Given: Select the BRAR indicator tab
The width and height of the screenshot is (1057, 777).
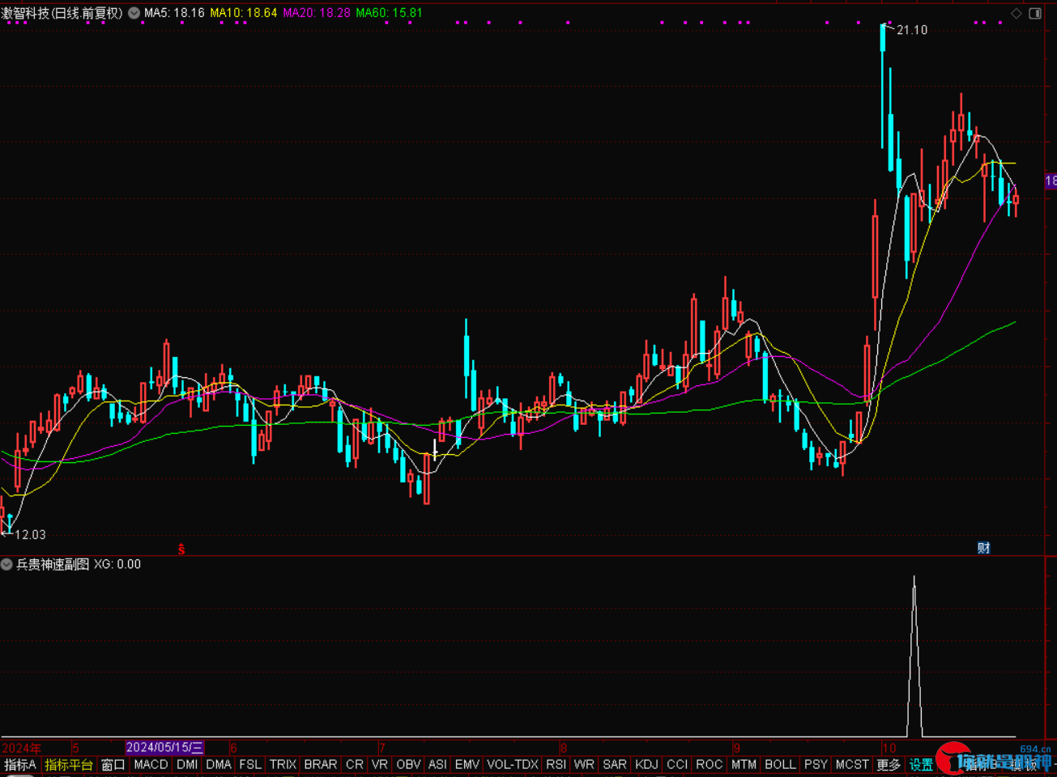Looking at the screenshot, I should (321, 764).
